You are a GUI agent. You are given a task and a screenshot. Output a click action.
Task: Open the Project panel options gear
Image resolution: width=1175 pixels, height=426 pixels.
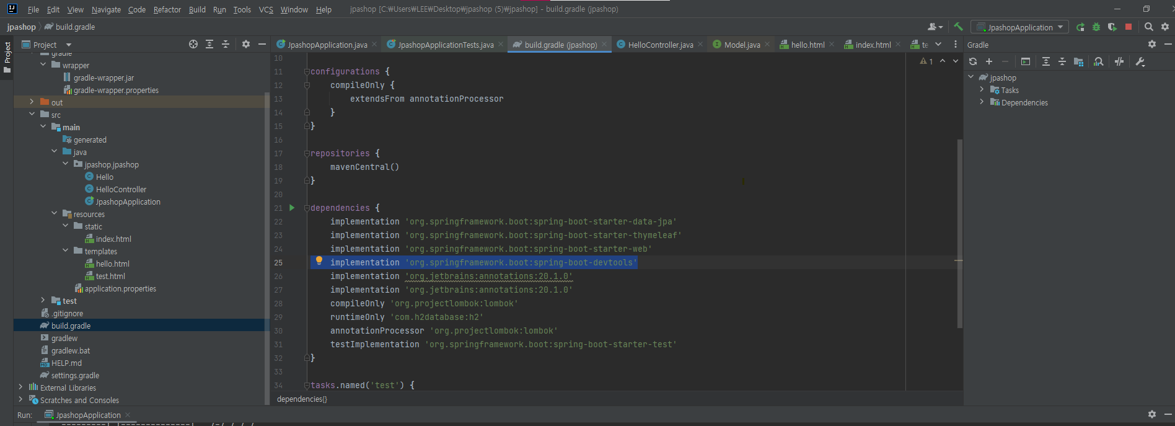[246, 44]
